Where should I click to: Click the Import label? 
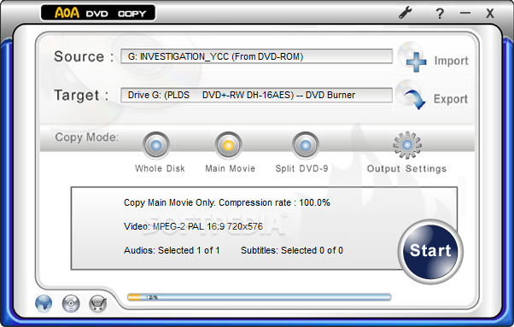(x=452, y=61)
